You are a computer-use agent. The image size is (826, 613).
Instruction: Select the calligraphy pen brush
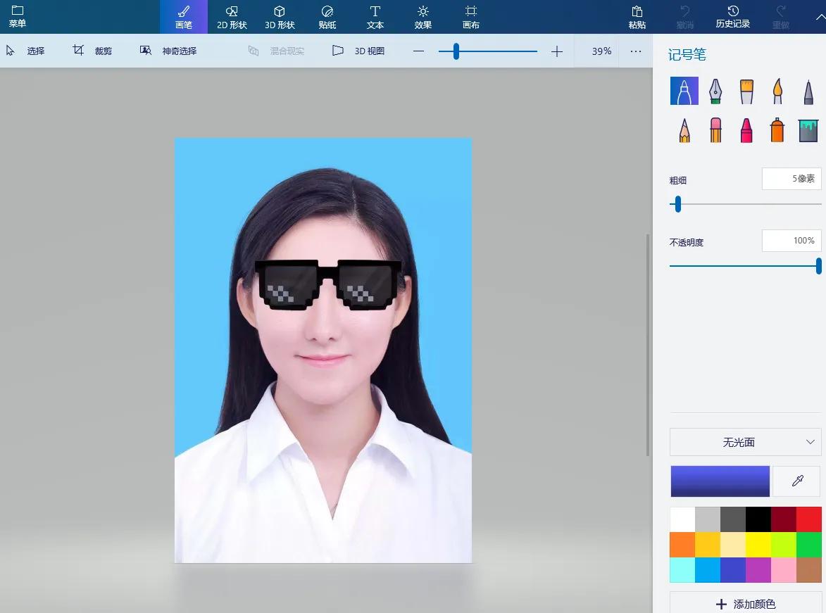point(715,91)
